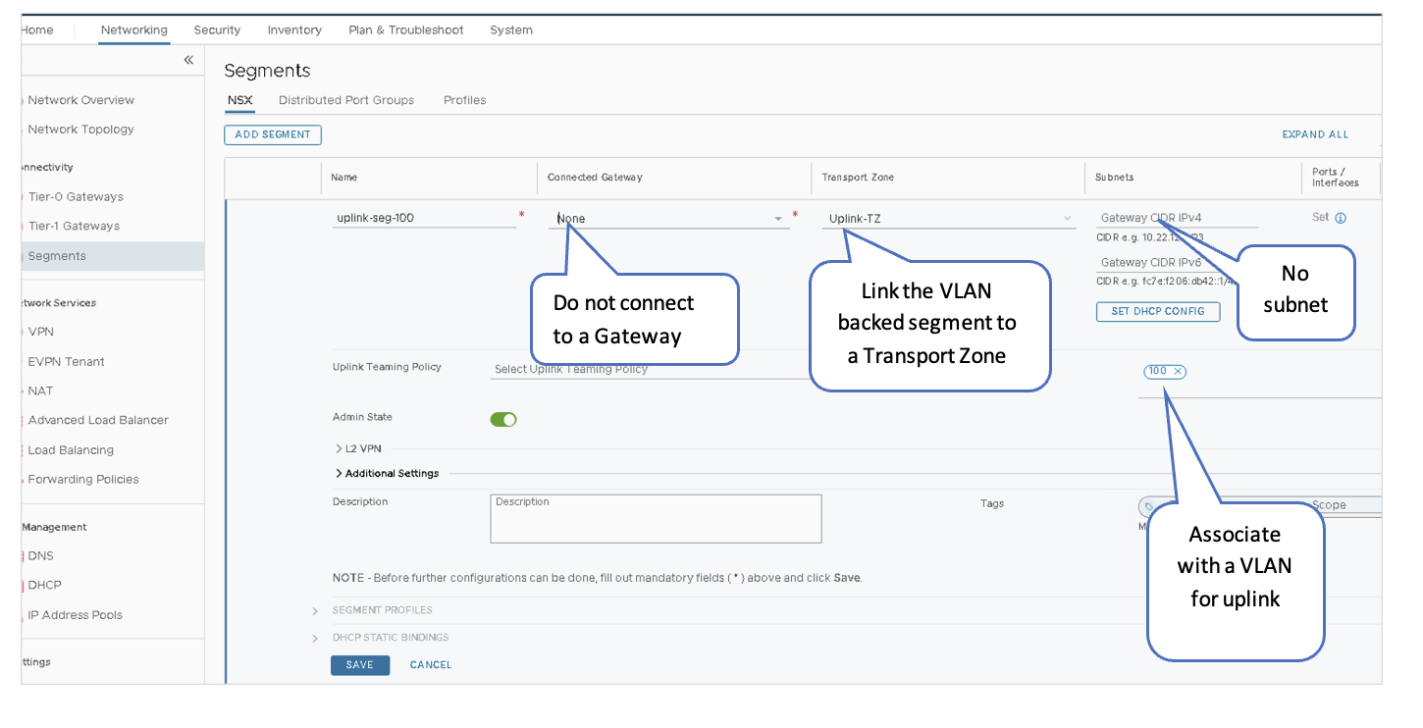The height and width of the screenshot is (728, 1423).
Task: Open Tier-0 Gateways in the sidebar
Action: 76,197
